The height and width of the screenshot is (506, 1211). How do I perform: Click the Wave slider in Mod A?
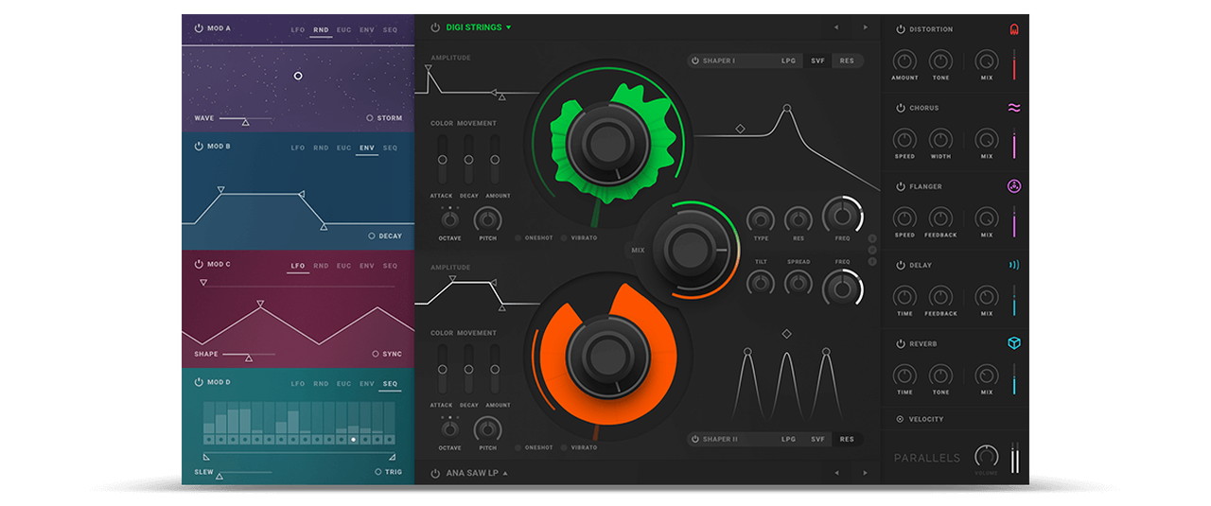[245, 119]
